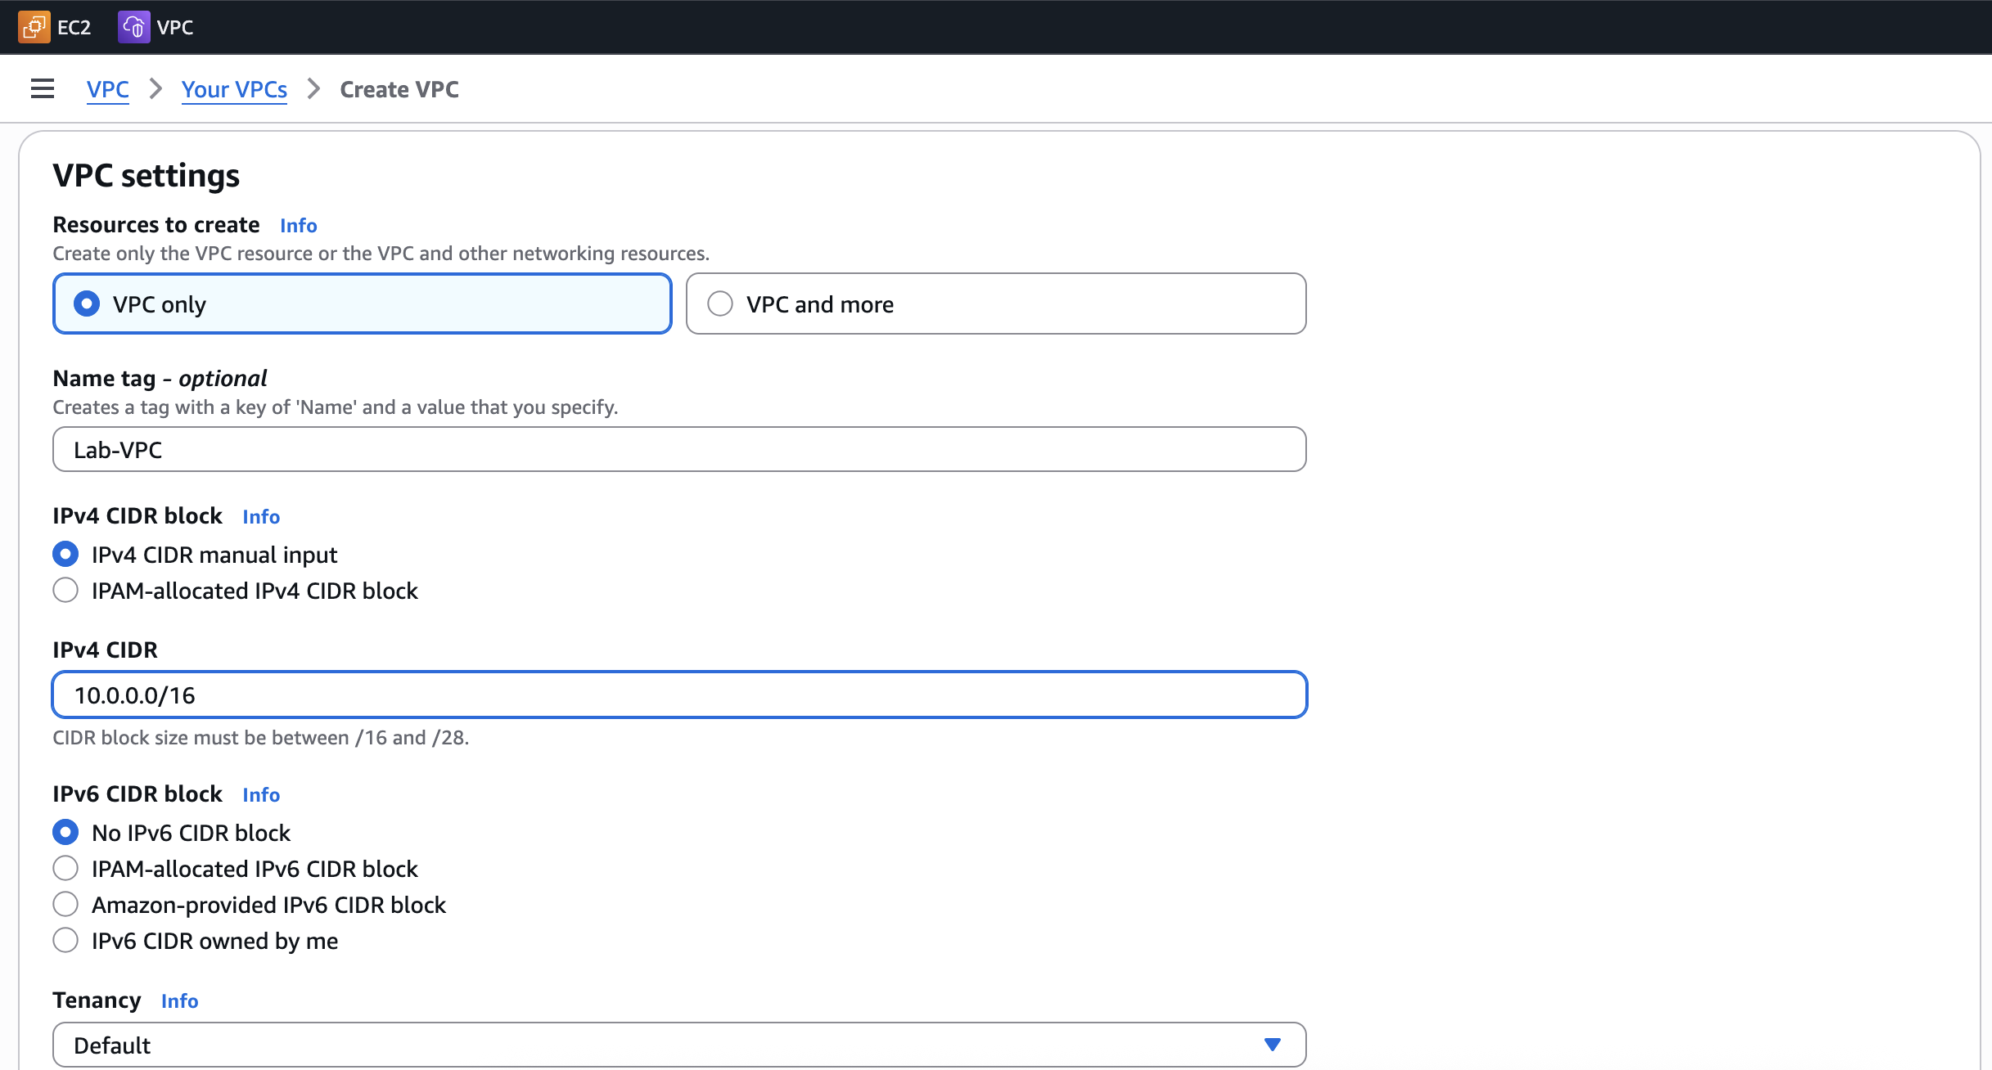Expand the Tenancy dropdown arrow
The height and width of the screenshot is (1070, 1992).
1272,1045
